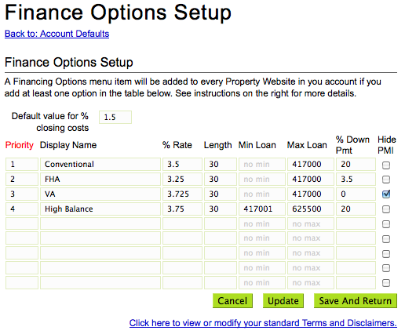Image resolution: width=405 pixels, height=334 pixels.
Task: Click the Cancel button
Action: pos(232,301)
